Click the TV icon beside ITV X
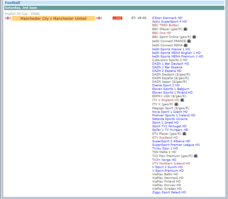 [176, 104]
